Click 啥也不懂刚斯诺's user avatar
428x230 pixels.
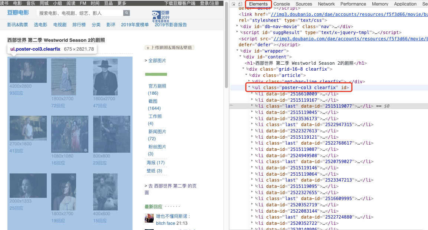pos(148,219)
